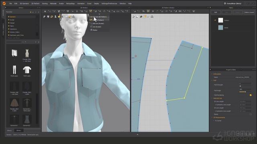
Task: Expand the To Center item
Action: 214,121
